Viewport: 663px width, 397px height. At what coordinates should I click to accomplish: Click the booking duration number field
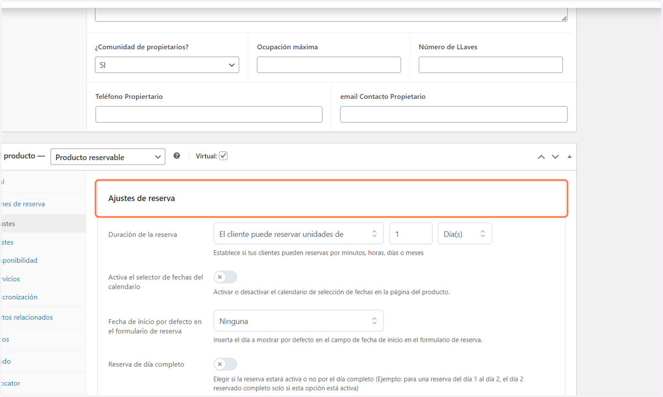point(411,234)
